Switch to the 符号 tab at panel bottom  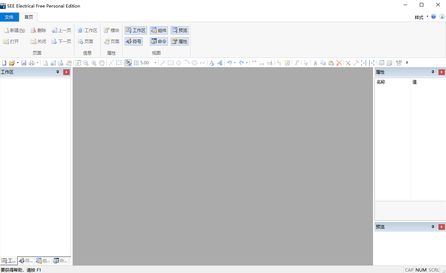coord(26,261)
